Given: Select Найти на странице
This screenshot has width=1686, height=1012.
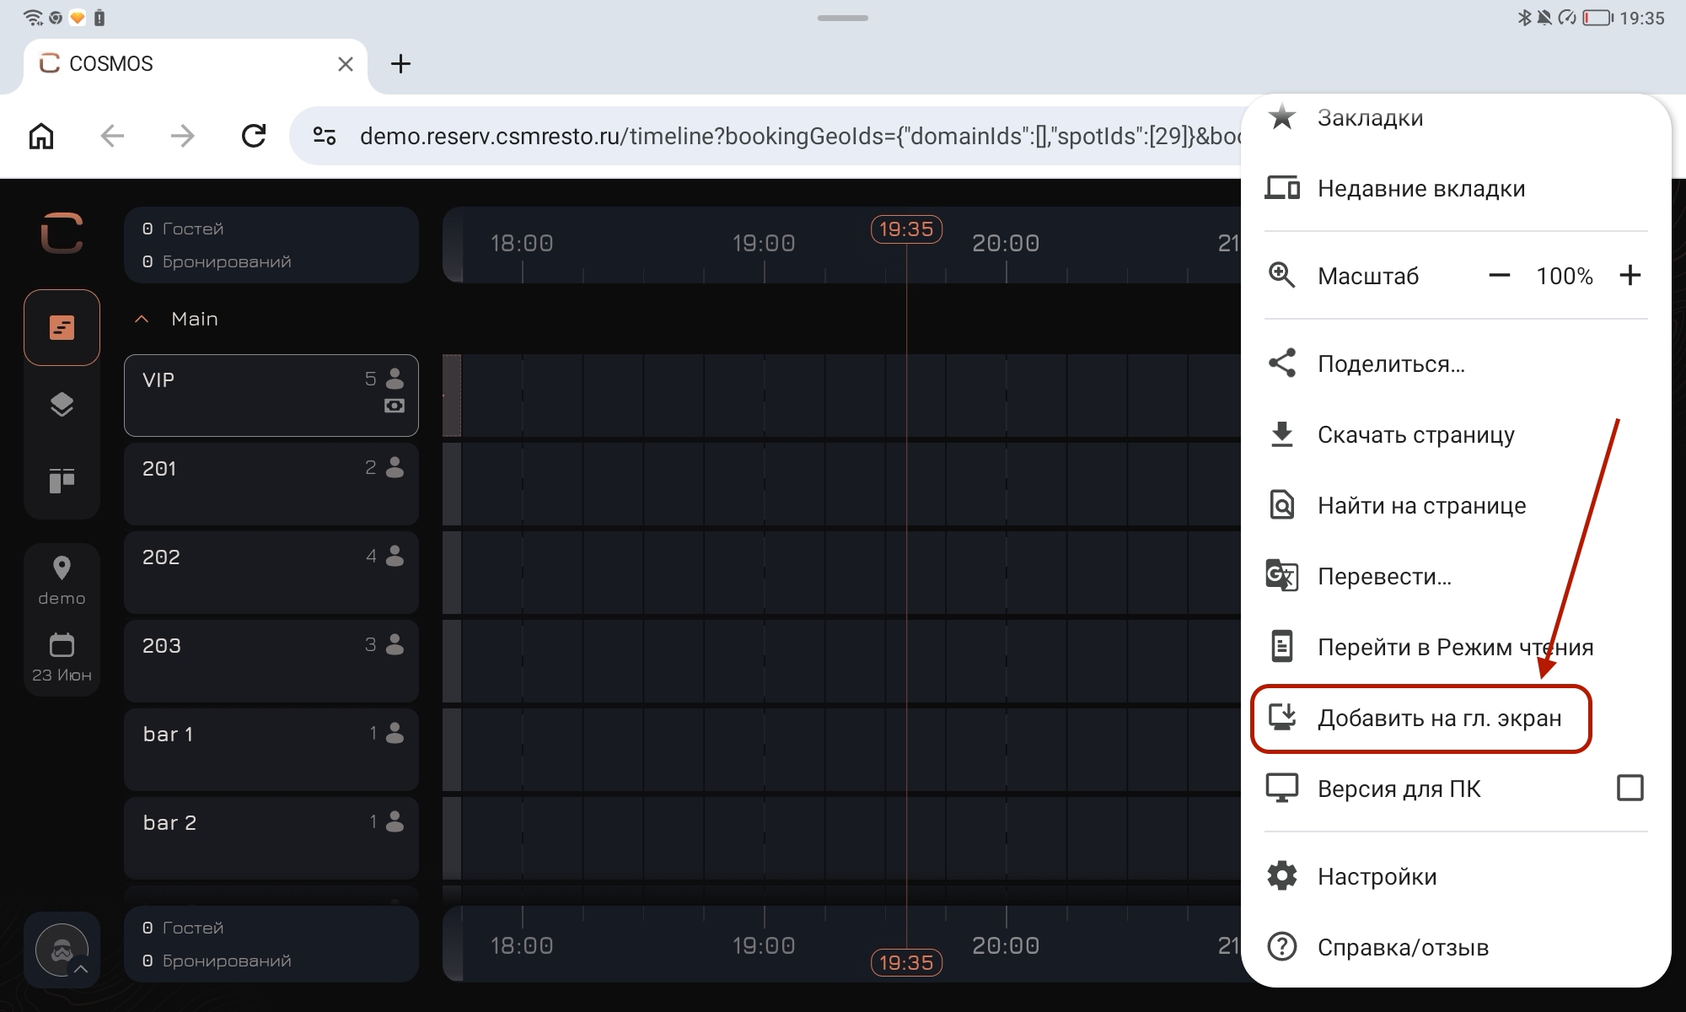Looking at the screenshot, I should (x=1456, y=505).
